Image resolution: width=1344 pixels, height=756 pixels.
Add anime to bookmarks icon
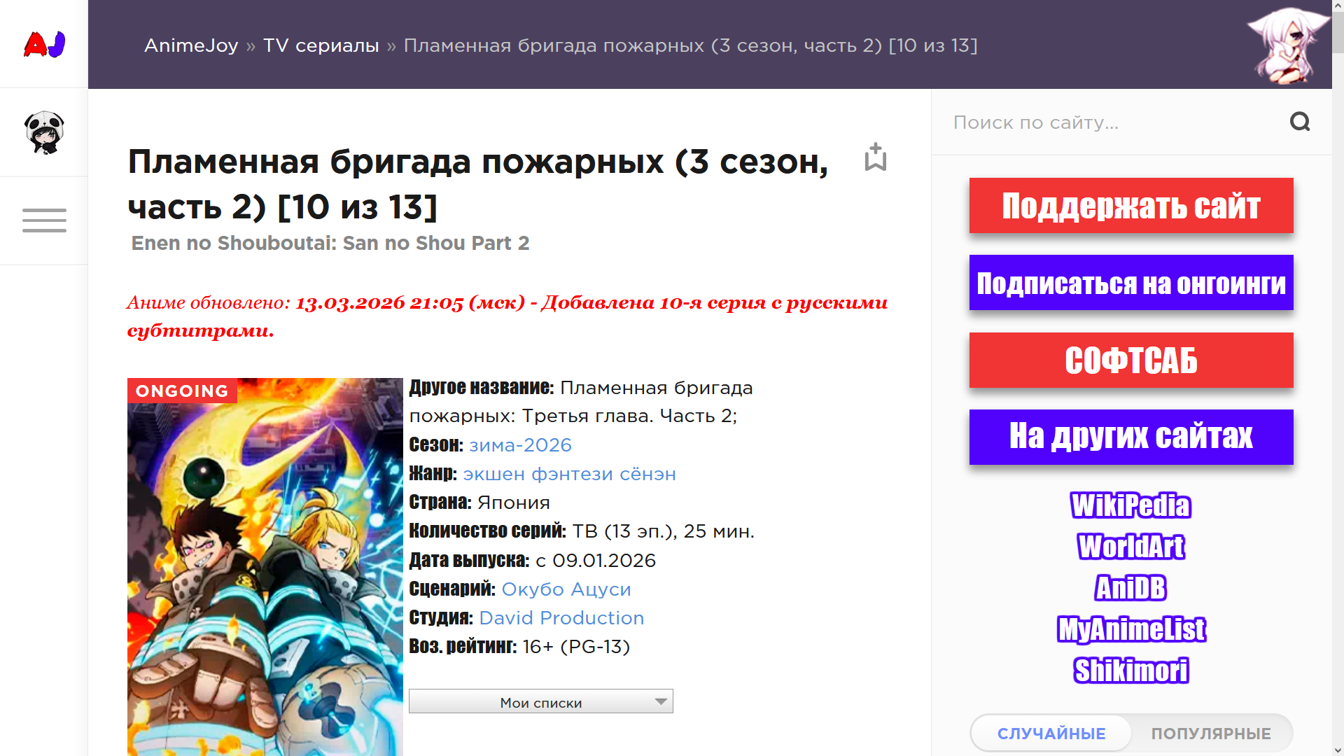[x=875, y=157]
